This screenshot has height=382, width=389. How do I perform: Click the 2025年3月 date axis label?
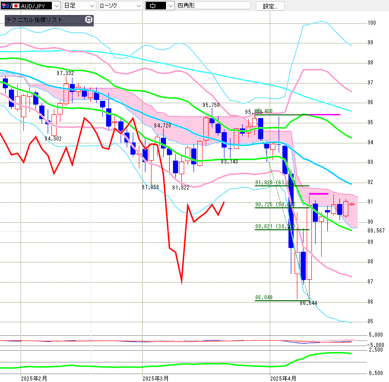156,379
